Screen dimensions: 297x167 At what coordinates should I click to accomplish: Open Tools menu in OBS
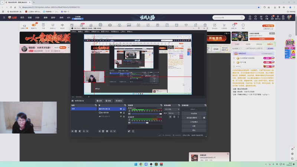click(x=123, y=32)
